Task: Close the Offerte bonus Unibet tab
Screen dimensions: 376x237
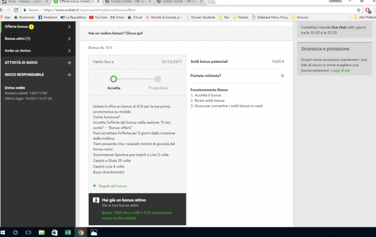Action: click(98, 2)
